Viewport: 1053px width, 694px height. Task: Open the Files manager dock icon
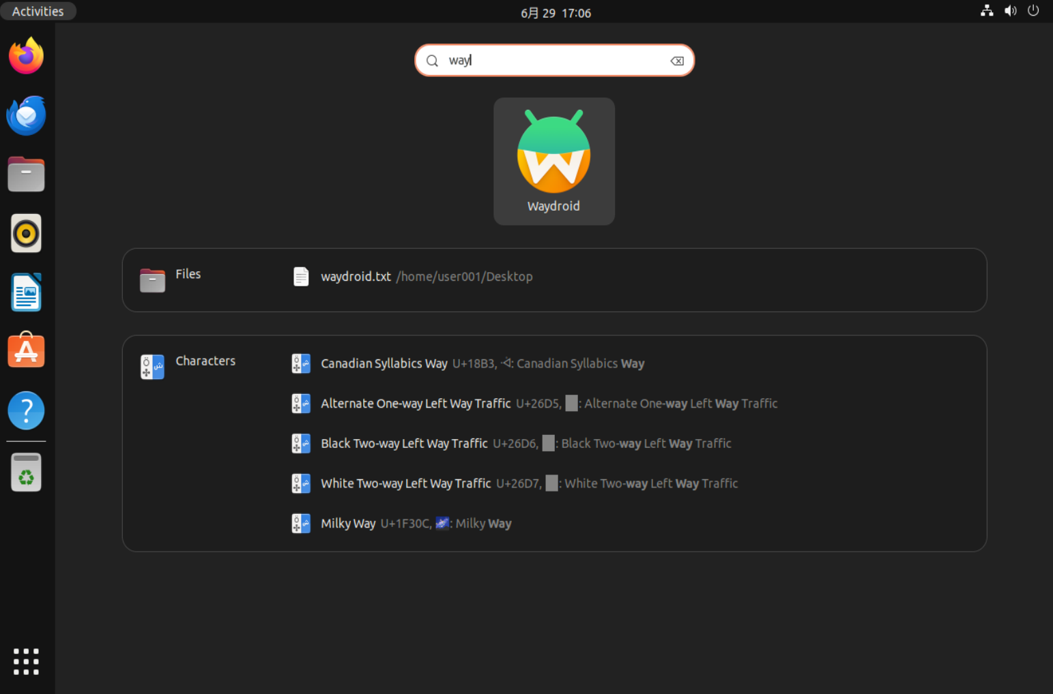pos(27,175)
